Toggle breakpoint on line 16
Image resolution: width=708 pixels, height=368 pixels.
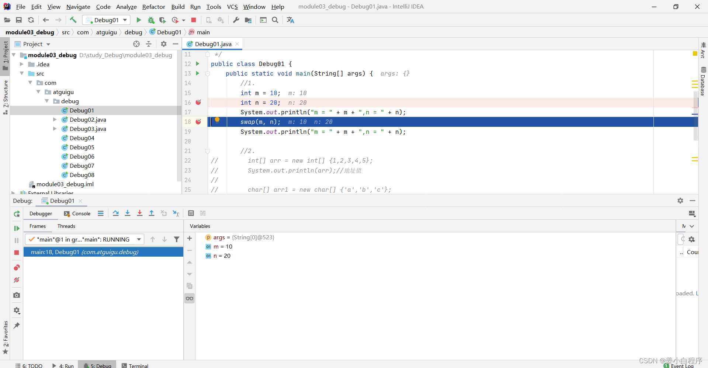[198, 102]
